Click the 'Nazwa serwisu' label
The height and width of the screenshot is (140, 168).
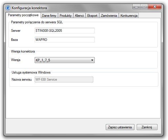tap(22, 80)
